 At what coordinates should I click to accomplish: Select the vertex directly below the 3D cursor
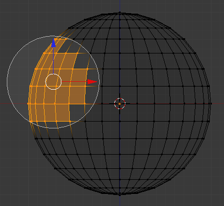(120, 121)
